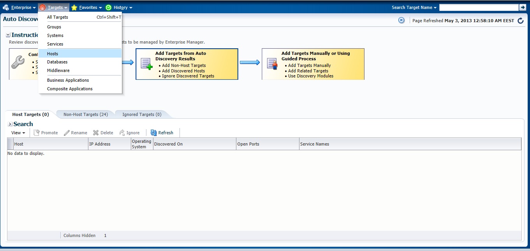Click the Refresh toolbar button in table
Image resolution: width=530 pixels, height=251 pixels.
click(162, 133)
